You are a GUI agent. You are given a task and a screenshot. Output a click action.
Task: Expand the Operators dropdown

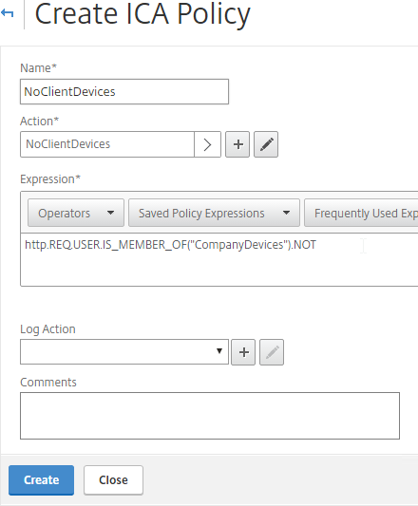pos(76,213)
